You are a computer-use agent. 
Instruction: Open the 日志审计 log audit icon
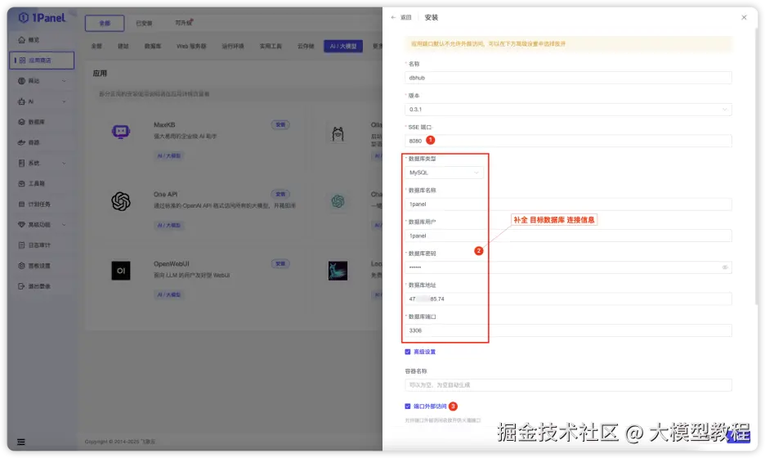click(21, 245)
